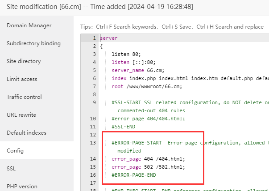The height and width of the screenshot is (191, 269).
Task: Click the 'server' keyword on line 1
Action: point(109,38)
